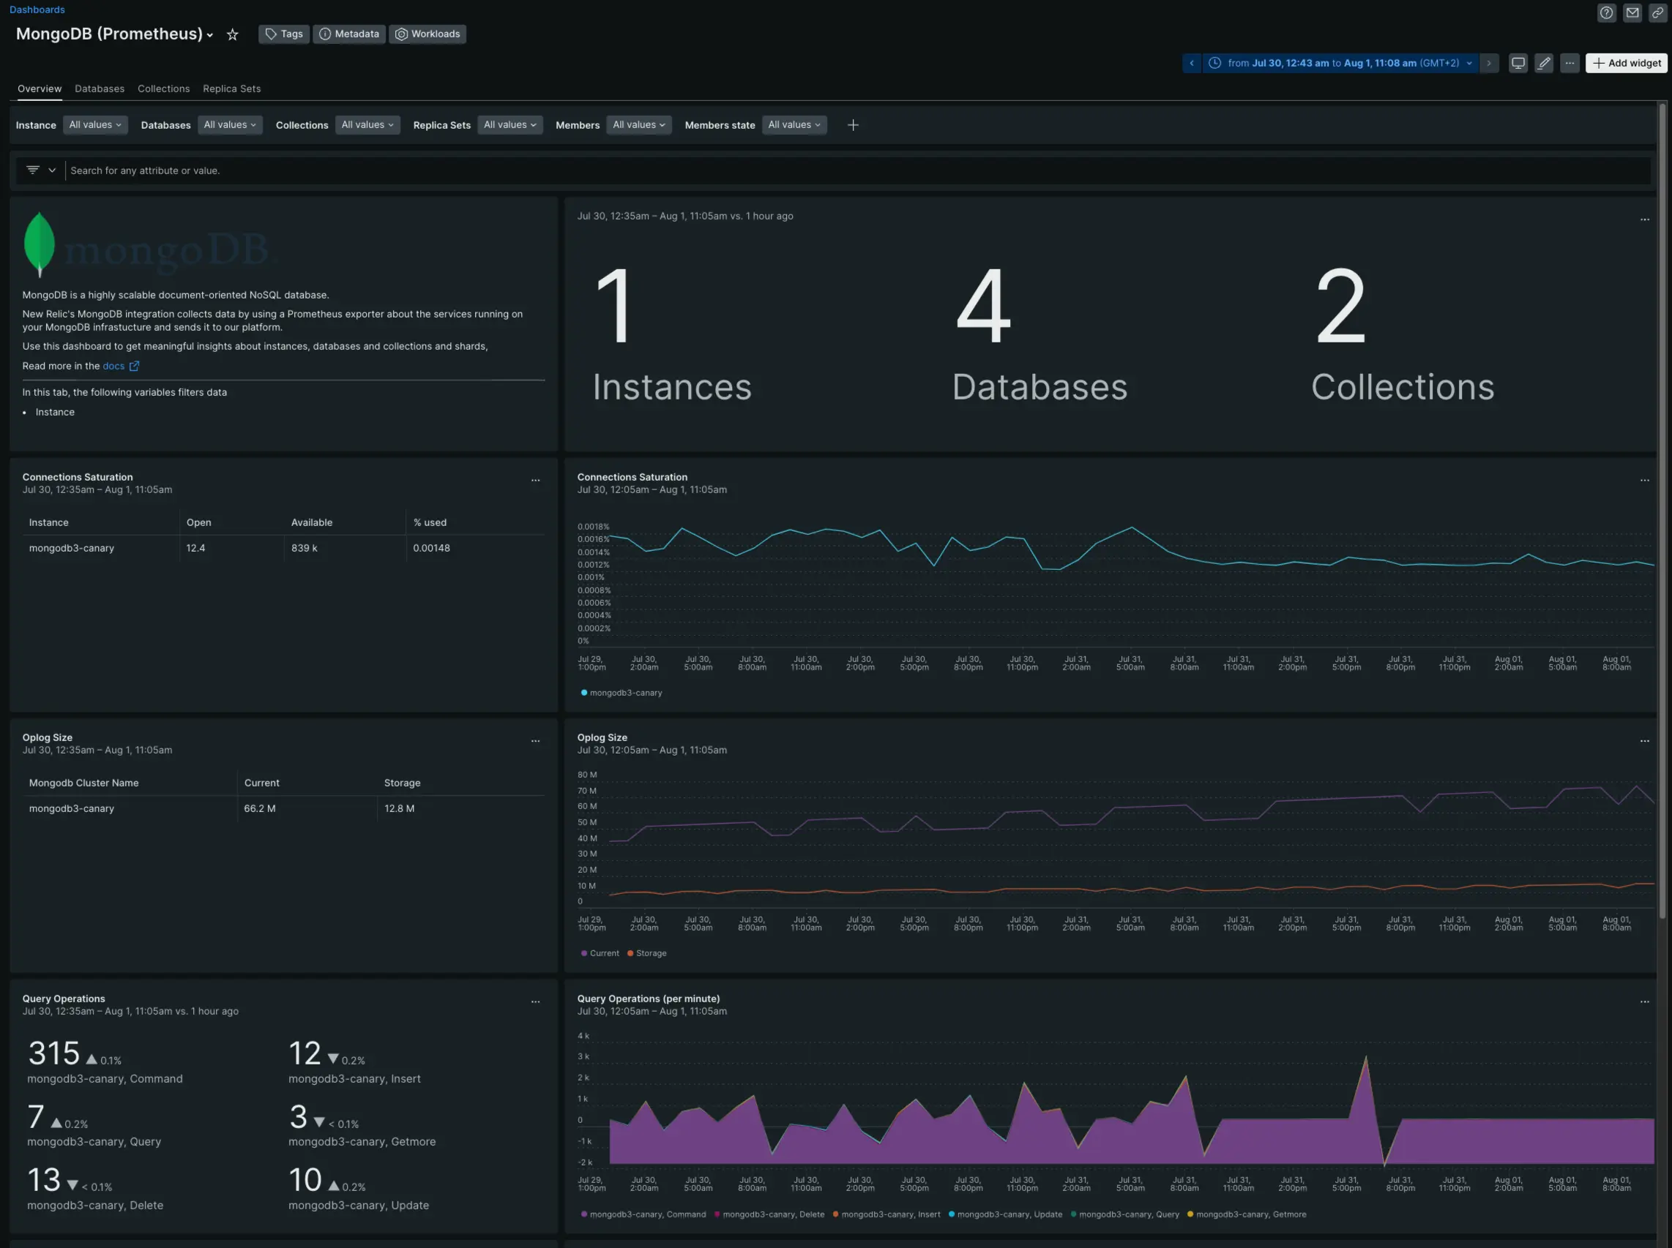Screen dimensions: 1672x1248
Task: Add a new filter variable with plus icon
Action: (853, 125)
